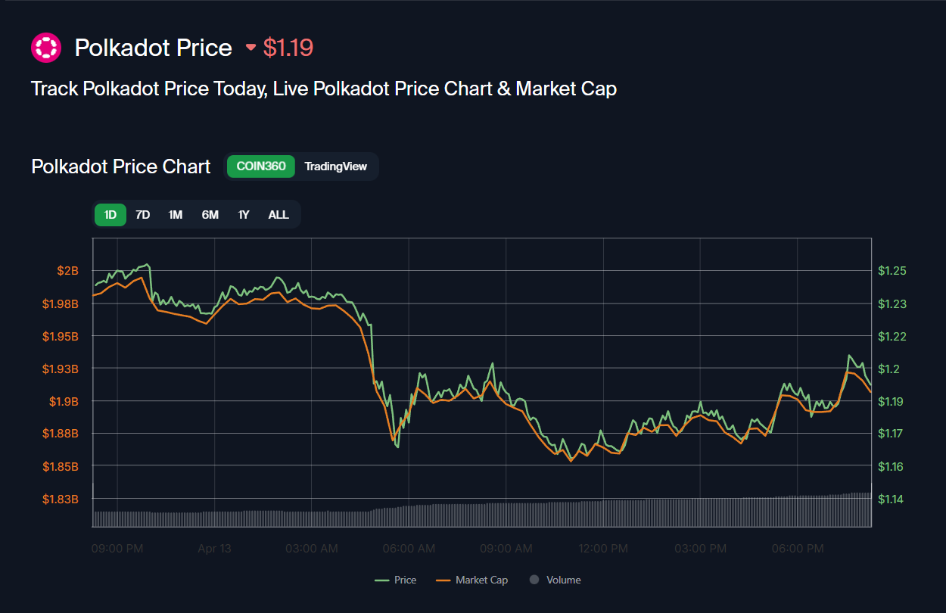Screen dimensions: 946x613
Task: Select the 1Y time range
Action: tap(244, 215)
